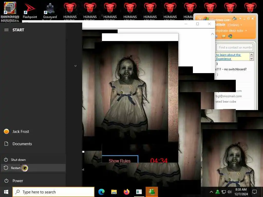Show hidden system tray icons

coord(211,192)
